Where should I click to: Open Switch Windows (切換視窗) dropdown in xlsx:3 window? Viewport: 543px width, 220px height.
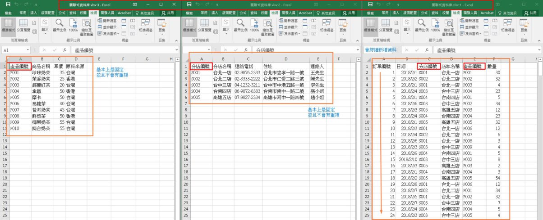click(x=145, y=27)
